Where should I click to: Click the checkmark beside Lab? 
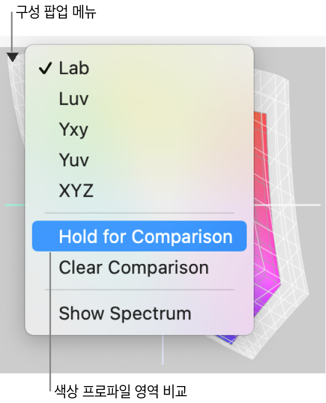(x=45, y=68)
